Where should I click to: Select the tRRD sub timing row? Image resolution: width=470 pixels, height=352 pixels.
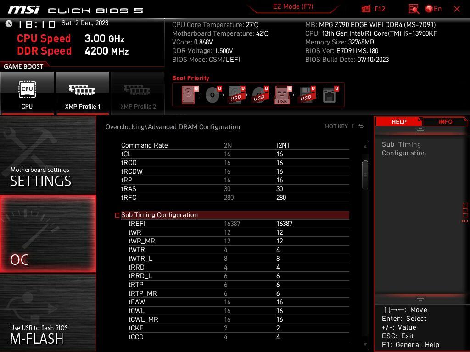[x=239, y=267]
